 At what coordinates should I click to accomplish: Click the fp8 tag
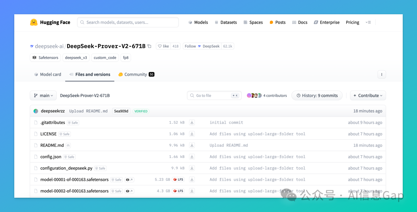pyautogui.click(x=126, y=58)
